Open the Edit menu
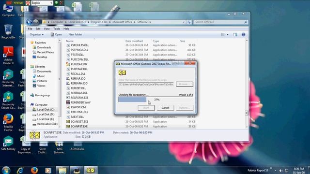 [38, 29]
